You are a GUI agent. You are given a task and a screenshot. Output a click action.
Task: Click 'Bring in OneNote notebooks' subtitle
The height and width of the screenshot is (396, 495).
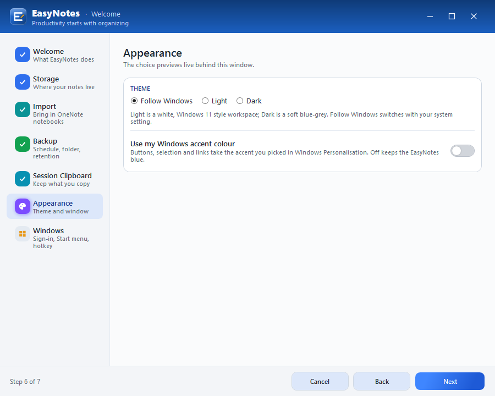point(58,118)
